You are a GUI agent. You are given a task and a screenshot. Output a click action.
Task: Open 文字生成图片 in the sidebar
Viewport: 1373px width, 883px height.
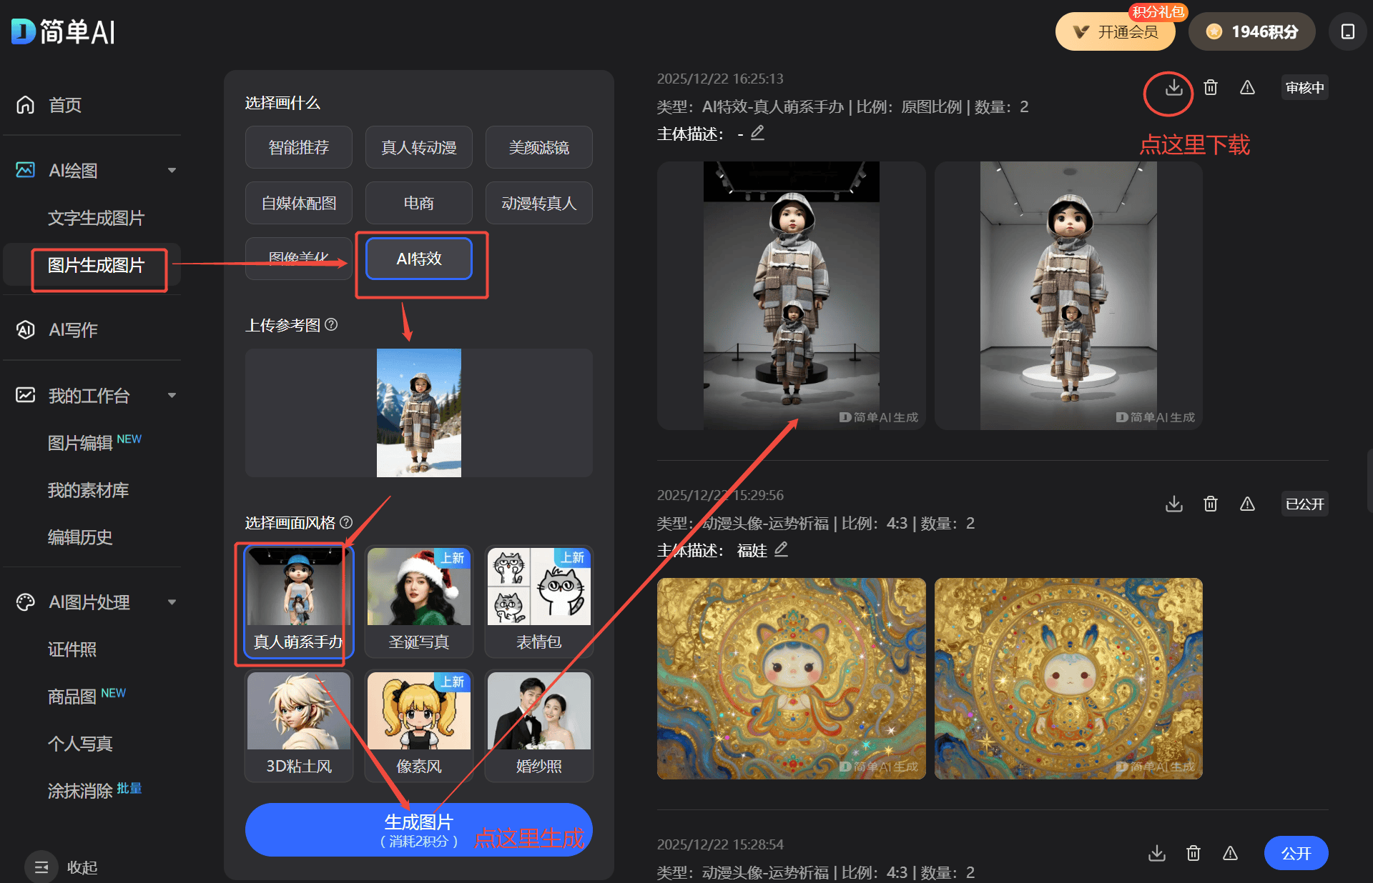(96, 218)
